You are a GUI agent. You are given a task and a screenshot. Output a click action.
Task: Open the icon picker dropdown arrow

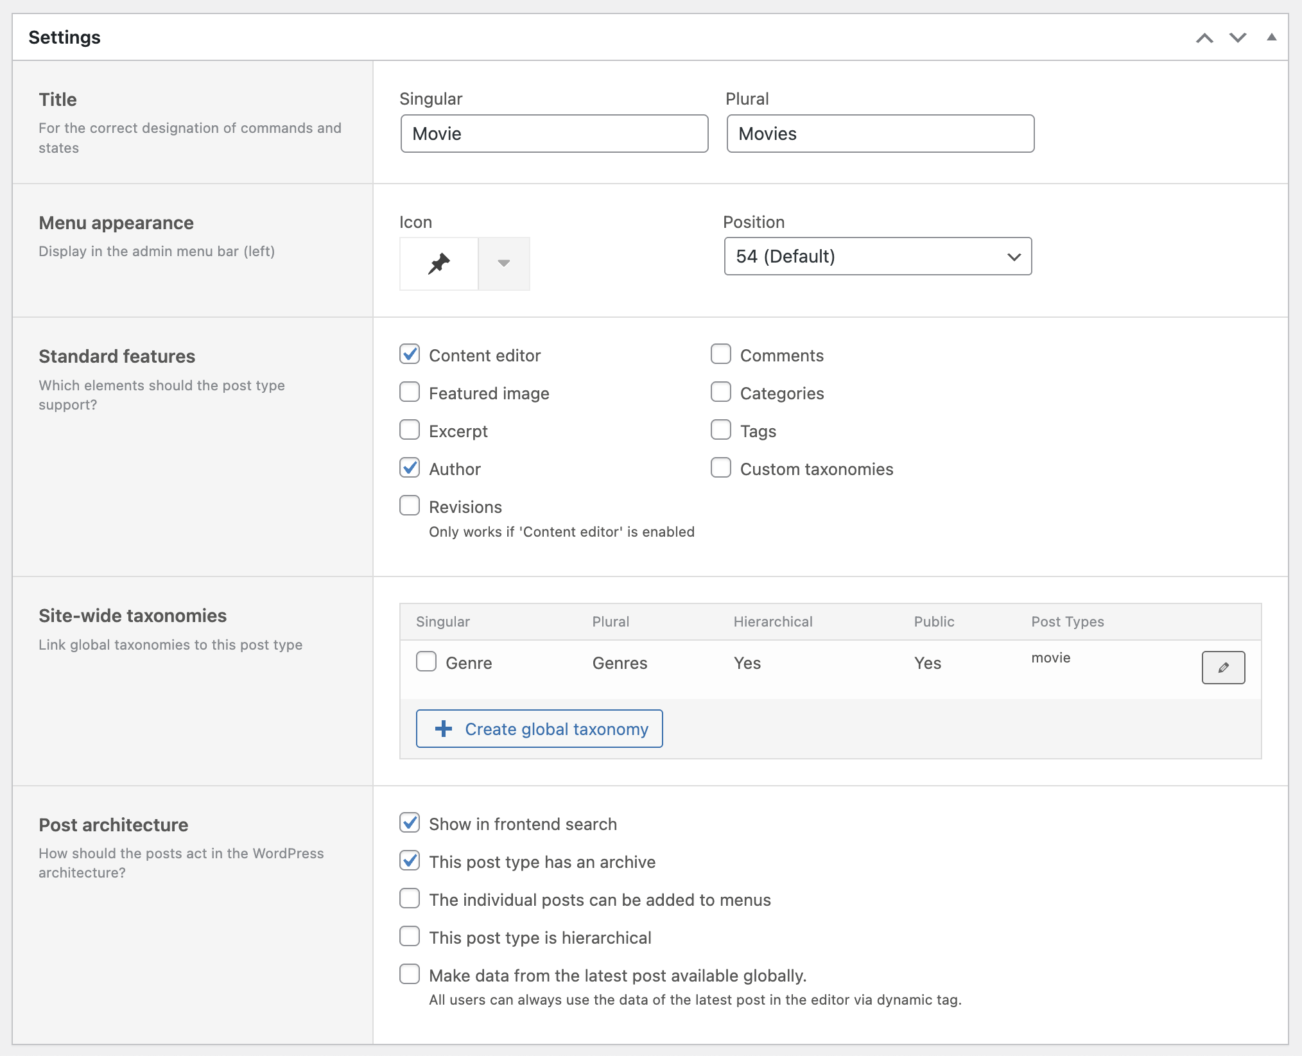[504, 263]
